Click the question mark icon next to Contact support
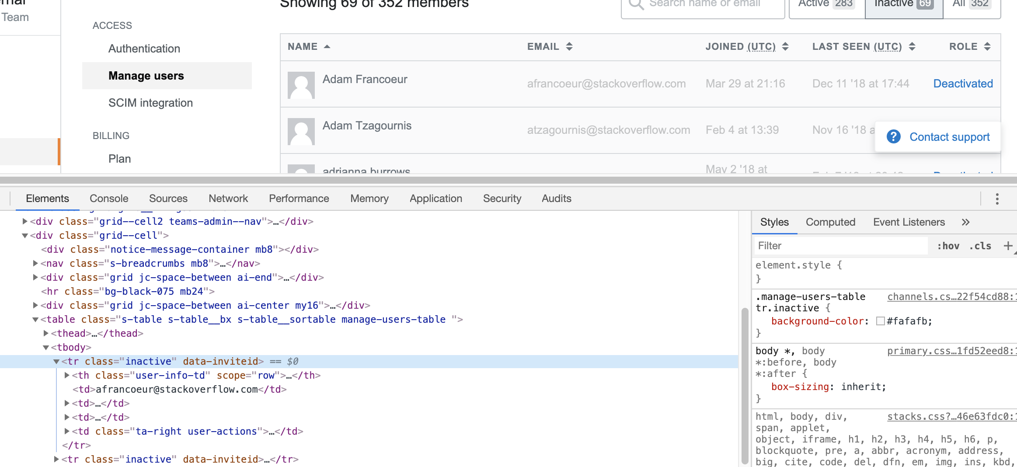This screenshot has height=467, width=1017. [x=894, y=136]
